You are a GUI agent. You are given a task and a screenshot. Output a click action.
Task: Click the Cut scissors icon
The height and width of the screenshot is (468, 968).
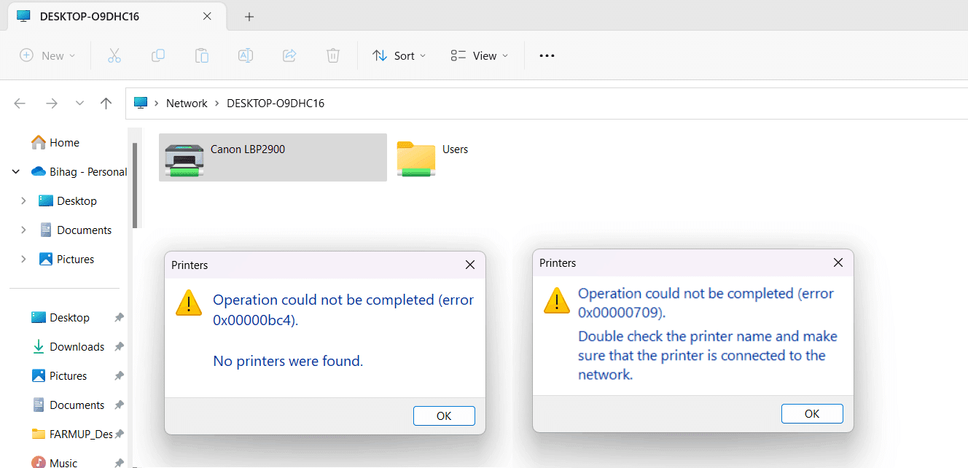tap(114, 55)
